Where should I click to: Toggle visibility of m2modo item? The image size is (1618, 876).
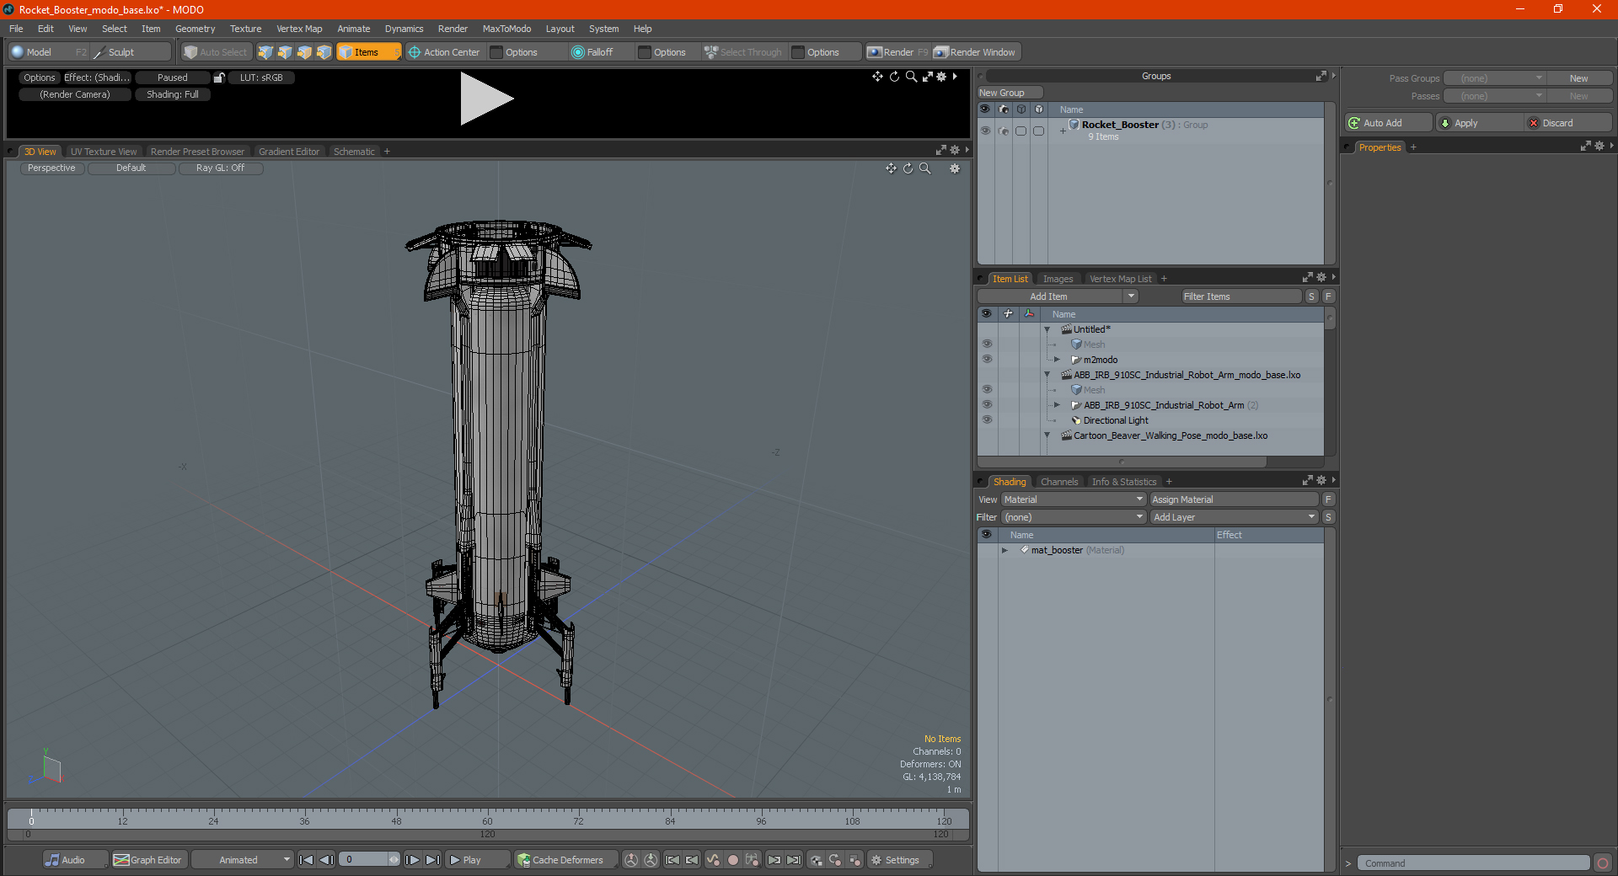987,360
